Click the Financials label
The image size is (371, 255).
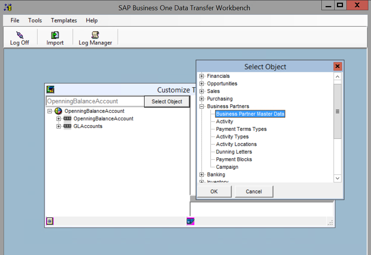coord(218,76)
